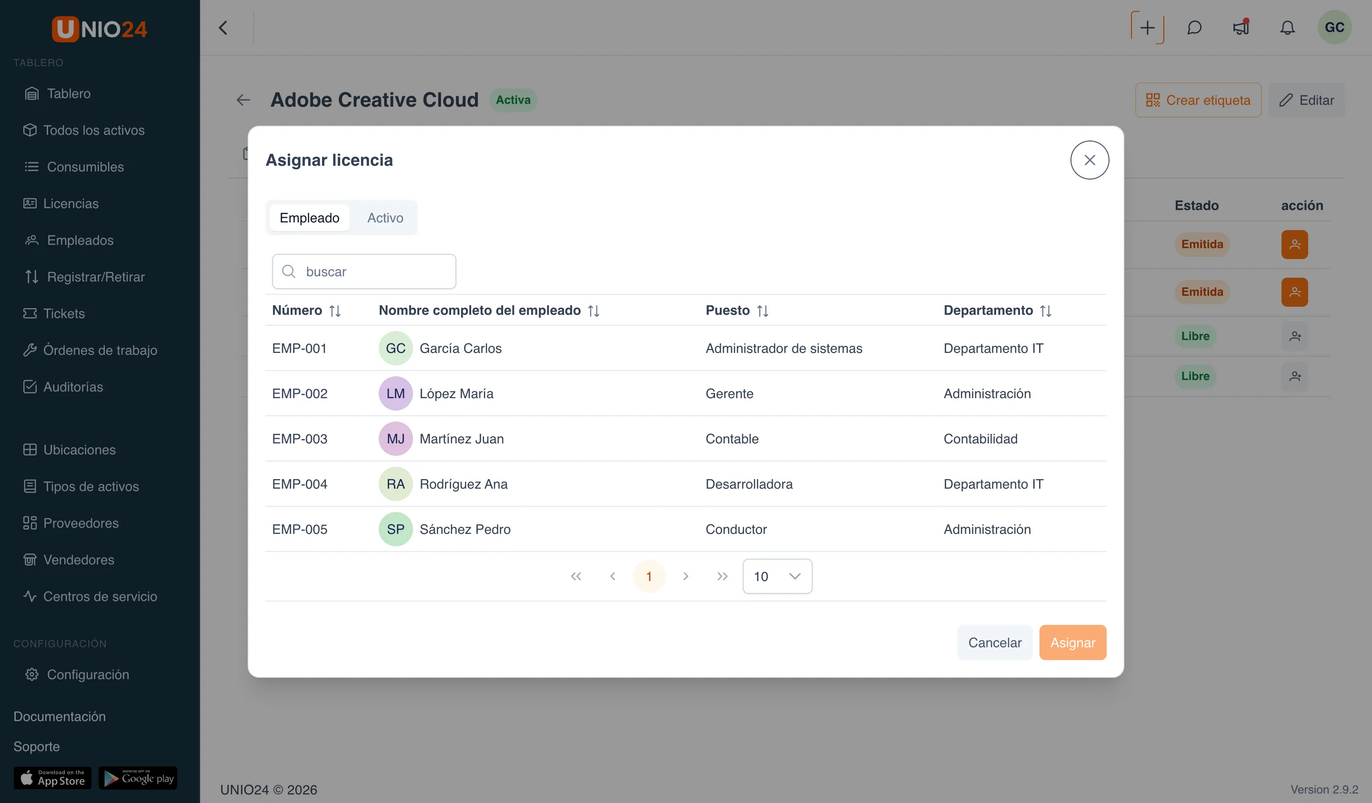Click the App Store download badge
This screenshot has height=803, width=1372.
tap(52, 778)
